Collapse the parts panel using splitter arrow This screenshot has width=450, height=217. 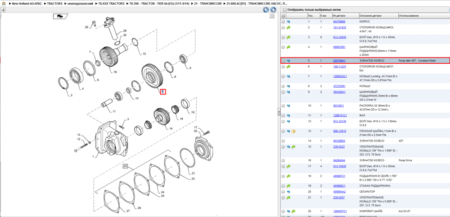click(x=279, y=112)
